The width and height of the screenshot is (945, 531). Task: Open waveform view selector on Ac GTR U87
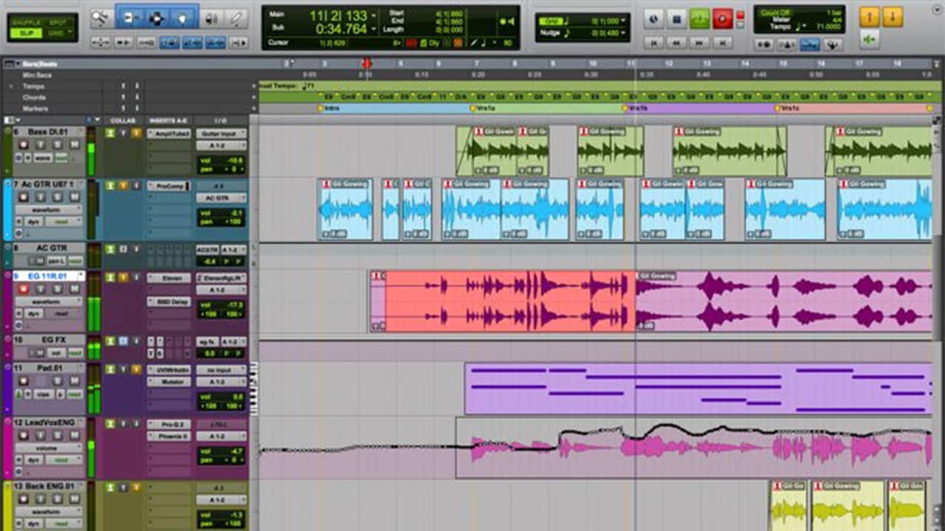pos(49,210)
